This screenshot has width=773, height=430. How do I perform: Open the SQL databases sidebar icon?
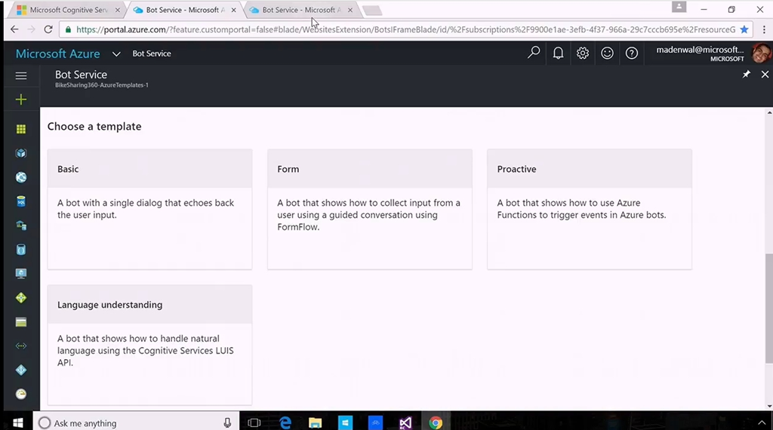click(x=20, y=201)
